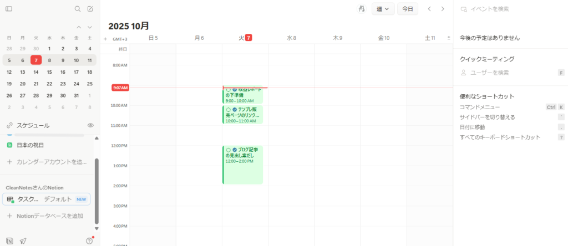568x246 pixels.
Task: Click the compose new event icon
Action: click(x=90, y=9)
